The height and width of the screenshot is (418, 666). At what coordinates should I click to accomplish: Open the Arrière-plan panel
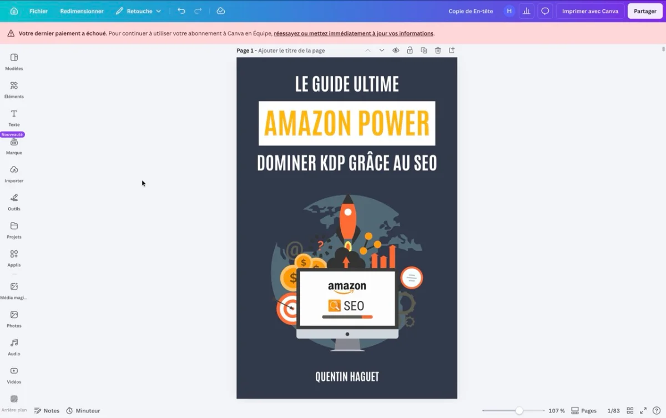[x=14, y=404]
